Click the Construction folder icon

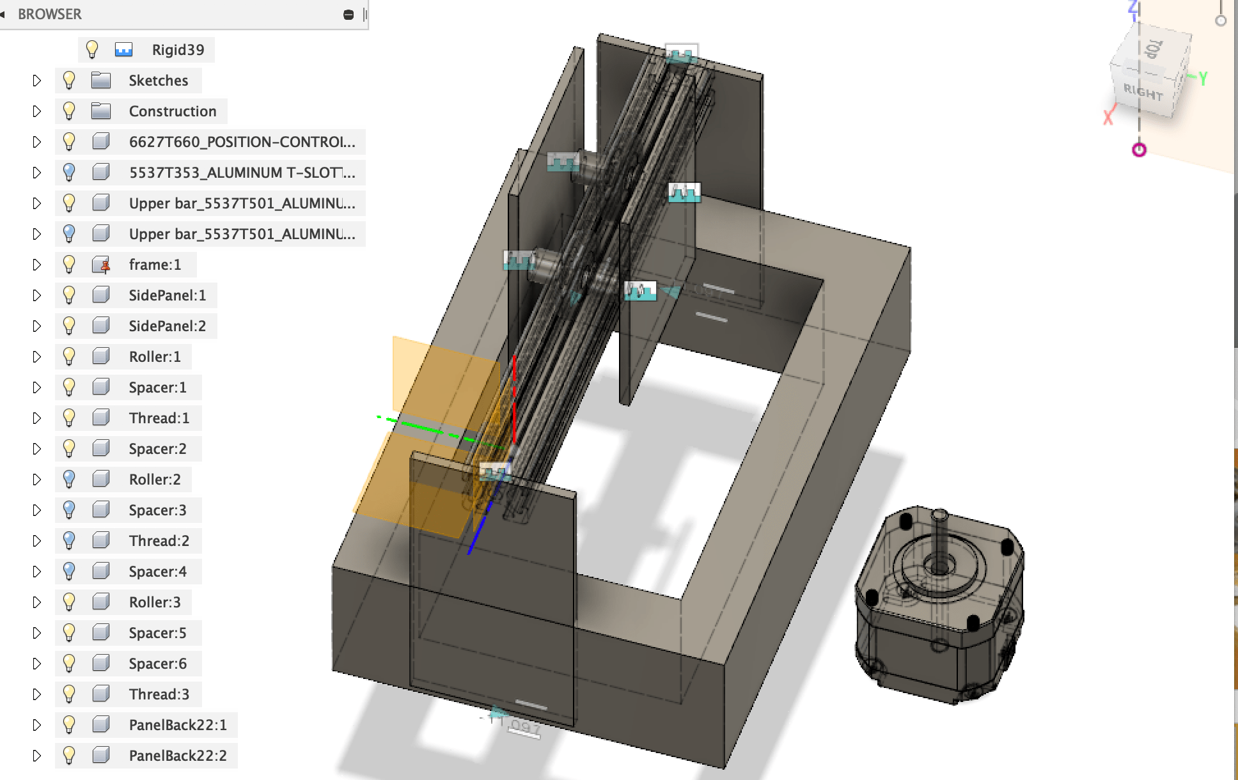(x=100, y=111)
